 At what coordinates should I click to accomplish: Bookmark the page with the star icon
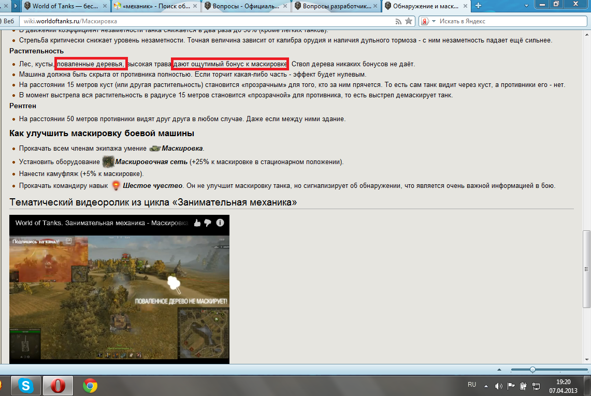pos(409,21)
